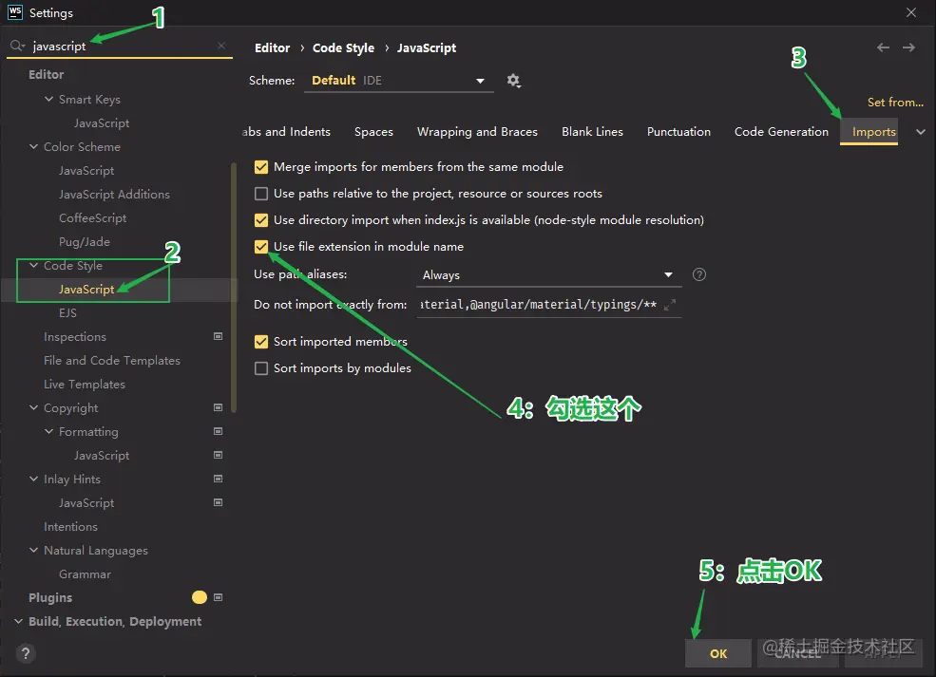Toggle Sort imported members checkbox
936x677 pixels.
[261, 342]
